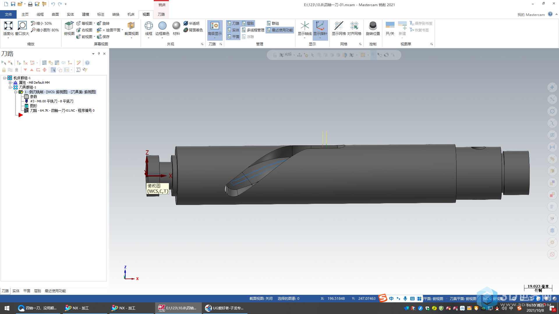Open the 文件 file menu
The image size is (559, 314).
coord(8,14)
